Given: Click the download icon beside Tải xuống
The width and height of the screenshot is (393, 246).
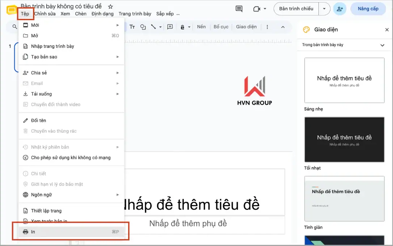Looking at the screenshot, I should pos(26,94).
